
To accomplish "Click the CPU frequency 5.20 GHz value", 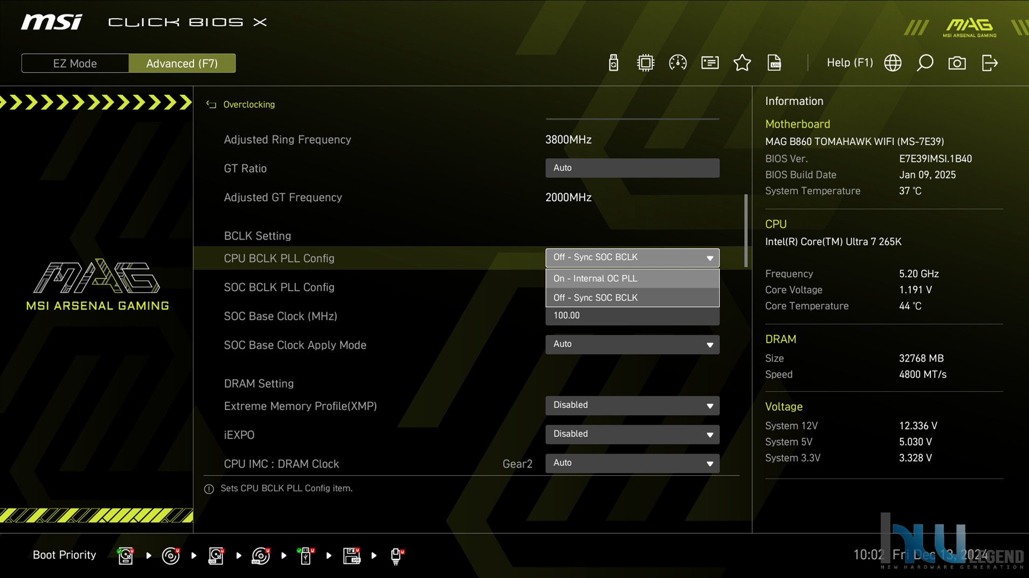I will [919, 274].
